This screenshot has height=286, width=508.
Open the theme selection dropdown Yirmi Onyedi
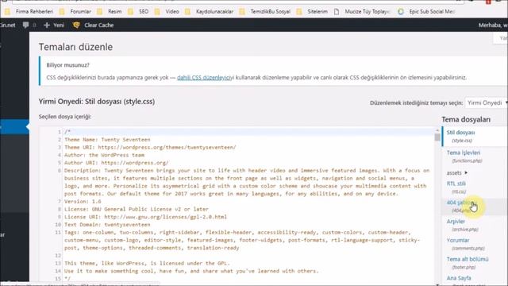486,102
